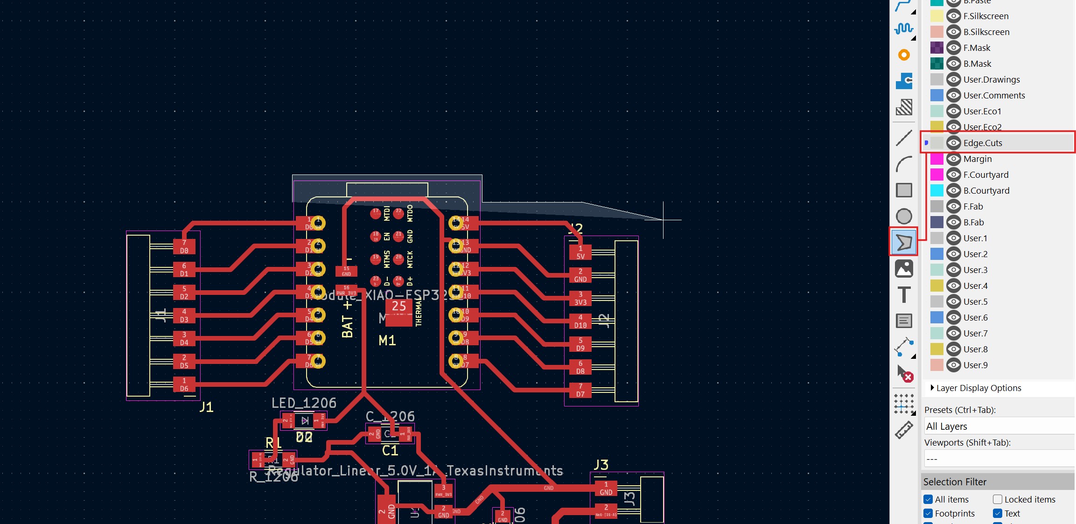
Task: Uncheck the Text selection filter
Action: [998, 513]
